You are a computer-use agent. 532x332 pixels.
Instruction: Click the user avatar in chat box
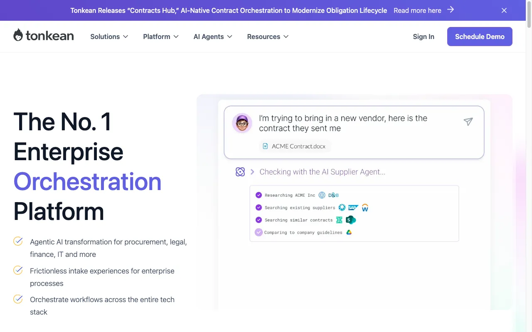point(242,123)
